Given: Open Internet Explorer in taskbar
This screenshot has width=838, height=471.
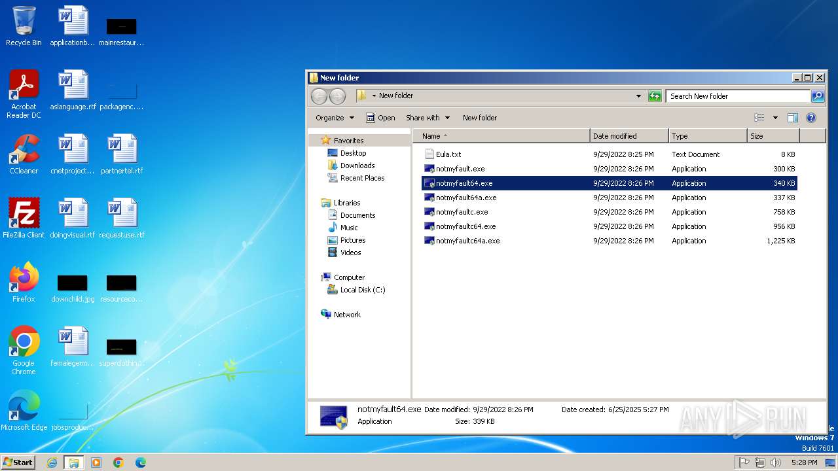Looking at the screenshot, I should tap(52, 462).
